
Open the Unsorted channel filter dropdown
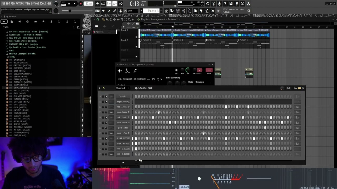tap(123, 88)
